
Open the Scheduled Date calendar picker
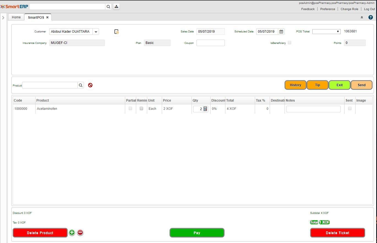[281, 32]
